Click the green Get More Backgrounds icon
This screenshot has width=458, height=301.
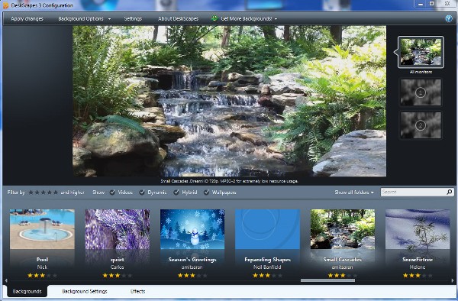pos(214,18)
